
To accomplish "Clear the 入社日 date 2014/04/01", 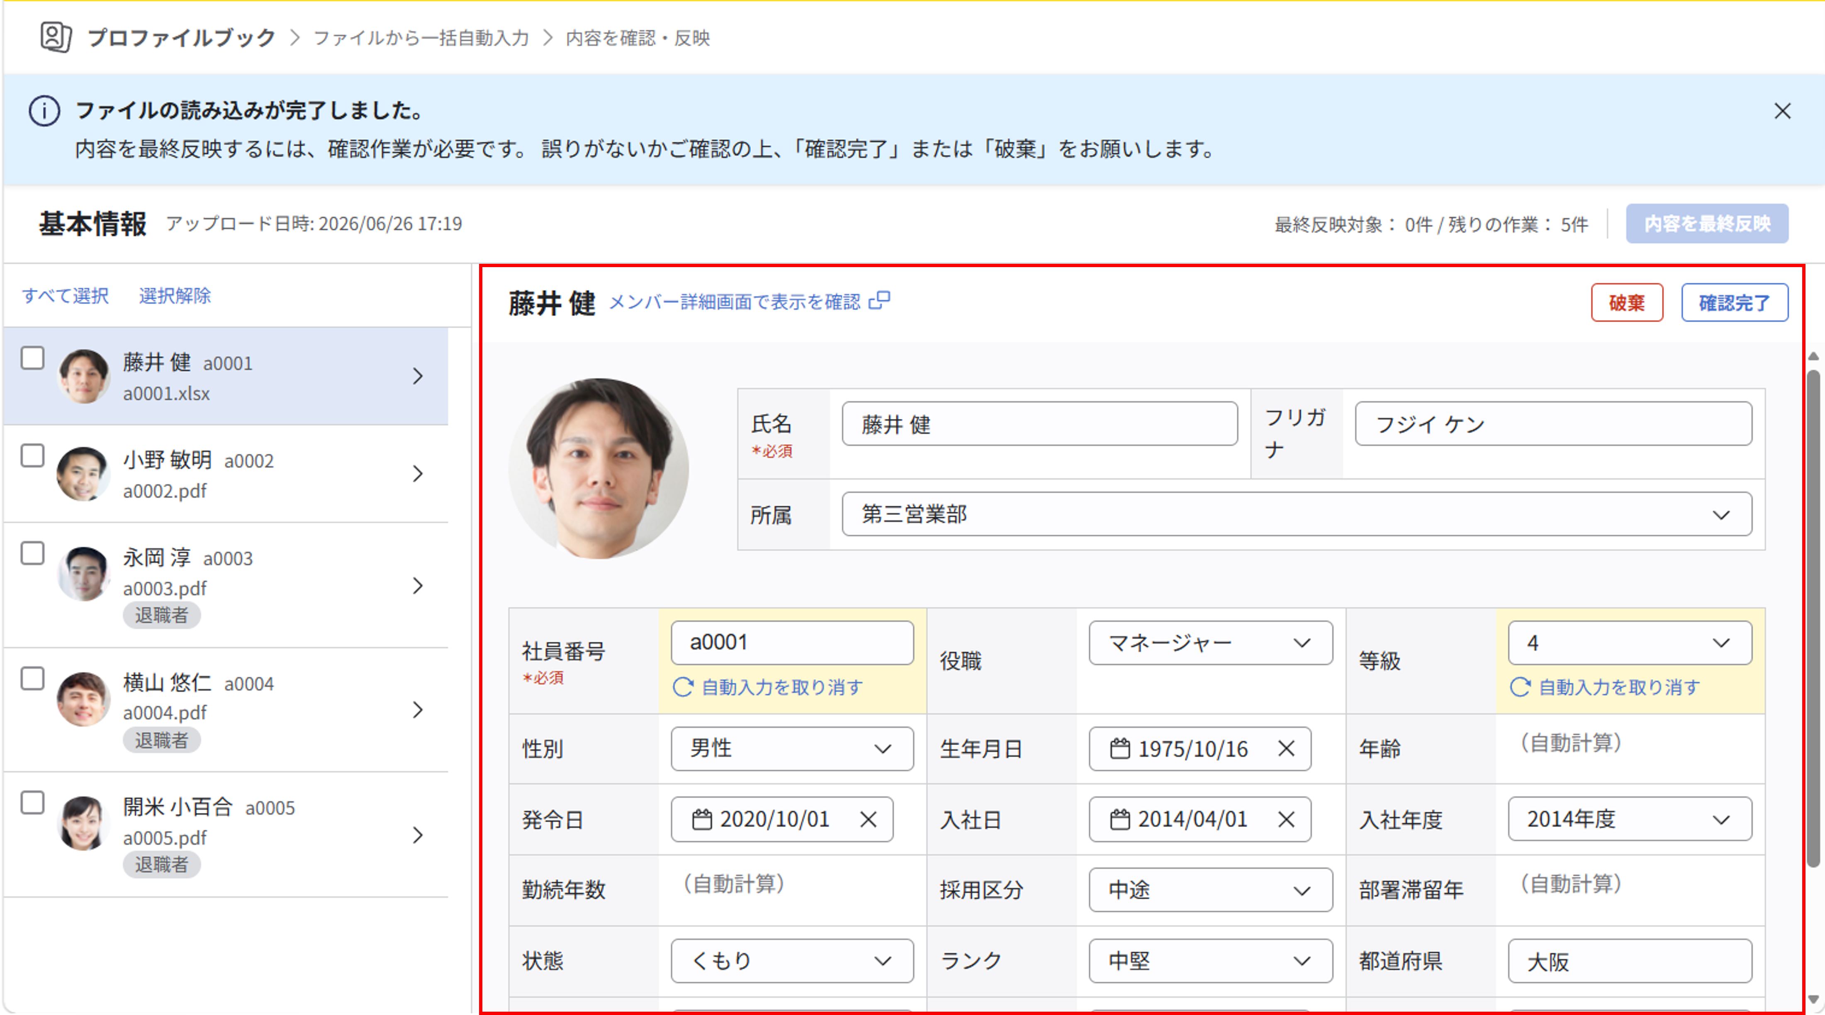I will point(1287,820).
